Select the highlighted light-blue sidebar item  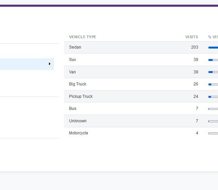(27, 64)
